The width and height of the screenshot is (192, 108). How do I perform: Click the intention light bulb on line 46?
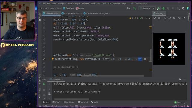[53, 59]
